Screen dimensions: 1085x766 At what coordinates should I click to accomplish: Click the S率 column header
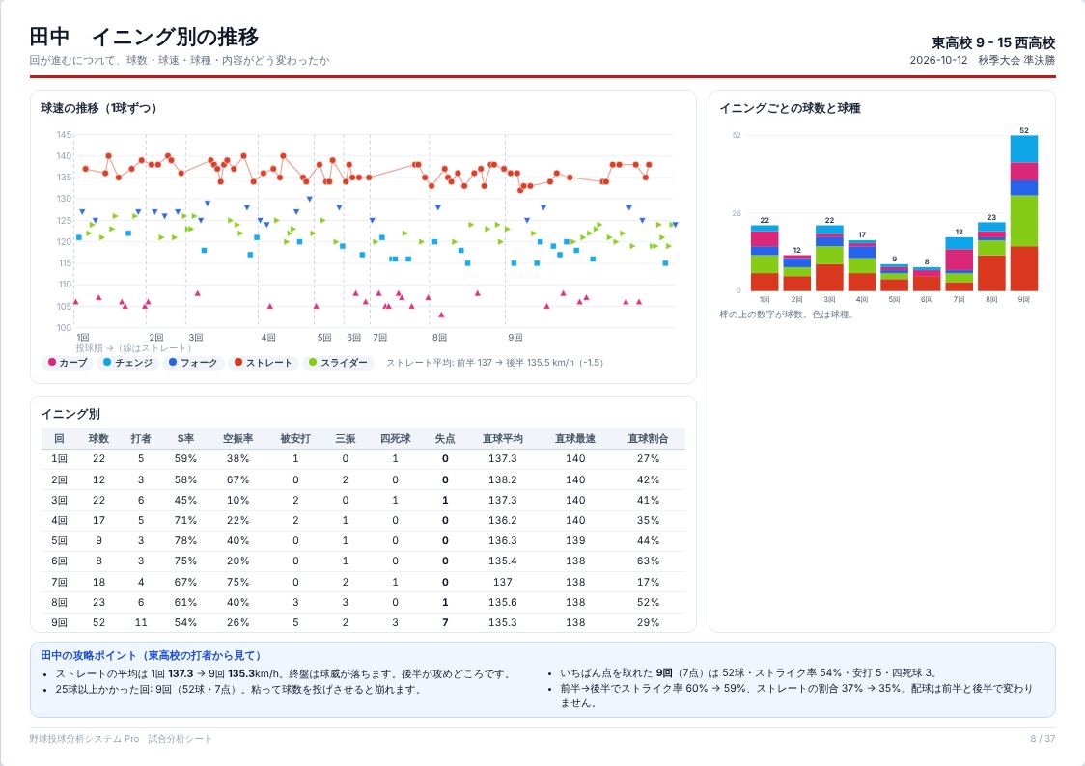click(185, 438)
